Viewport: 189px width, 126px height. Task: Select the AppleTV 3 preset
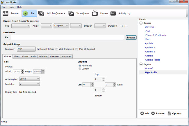(x=150, y=51)
